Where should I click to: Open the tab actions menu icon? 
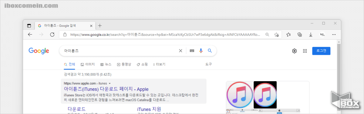point(29,25)
